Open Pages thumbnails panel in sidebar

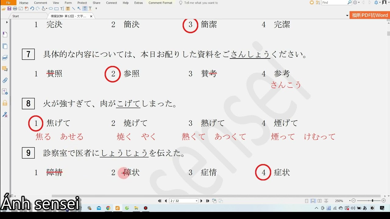5,46
